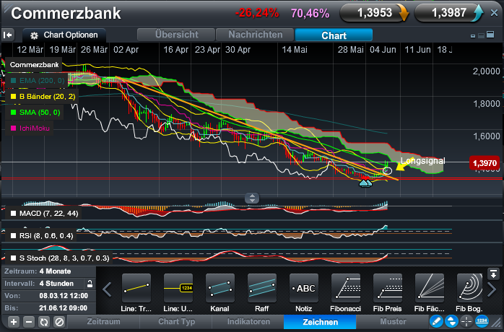Toggle the interval lock icon
Screen dimensions: 504x332
(90, 284)
